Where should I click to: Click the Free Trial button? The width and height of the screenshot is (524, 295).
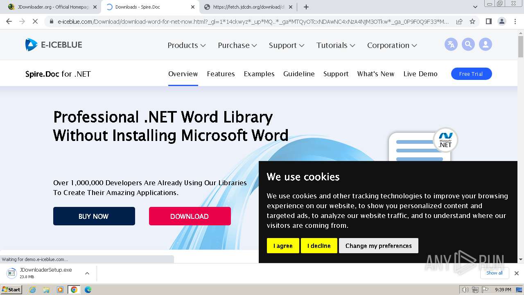(x=471, y=74)
